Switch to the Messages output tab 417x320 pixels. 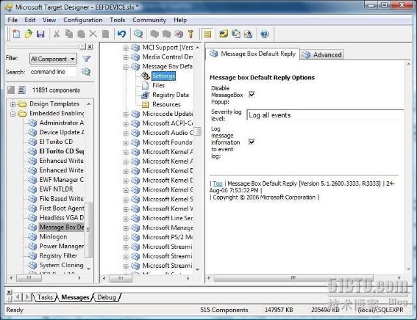click(76, 297)
